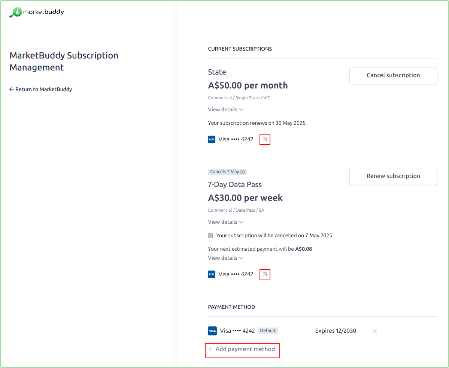
Task: Edit payment method for the State subscription
Action: tap(265, 139)
